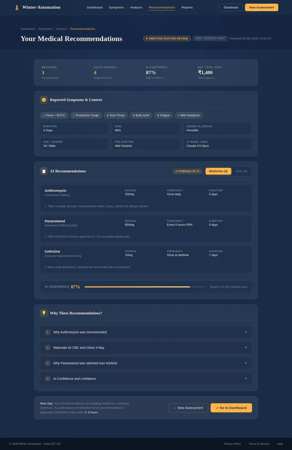Viewport: 292px width, 450px height.
Task: Click the AI Confidence progress bar
Action: click(x=145, y=287)
